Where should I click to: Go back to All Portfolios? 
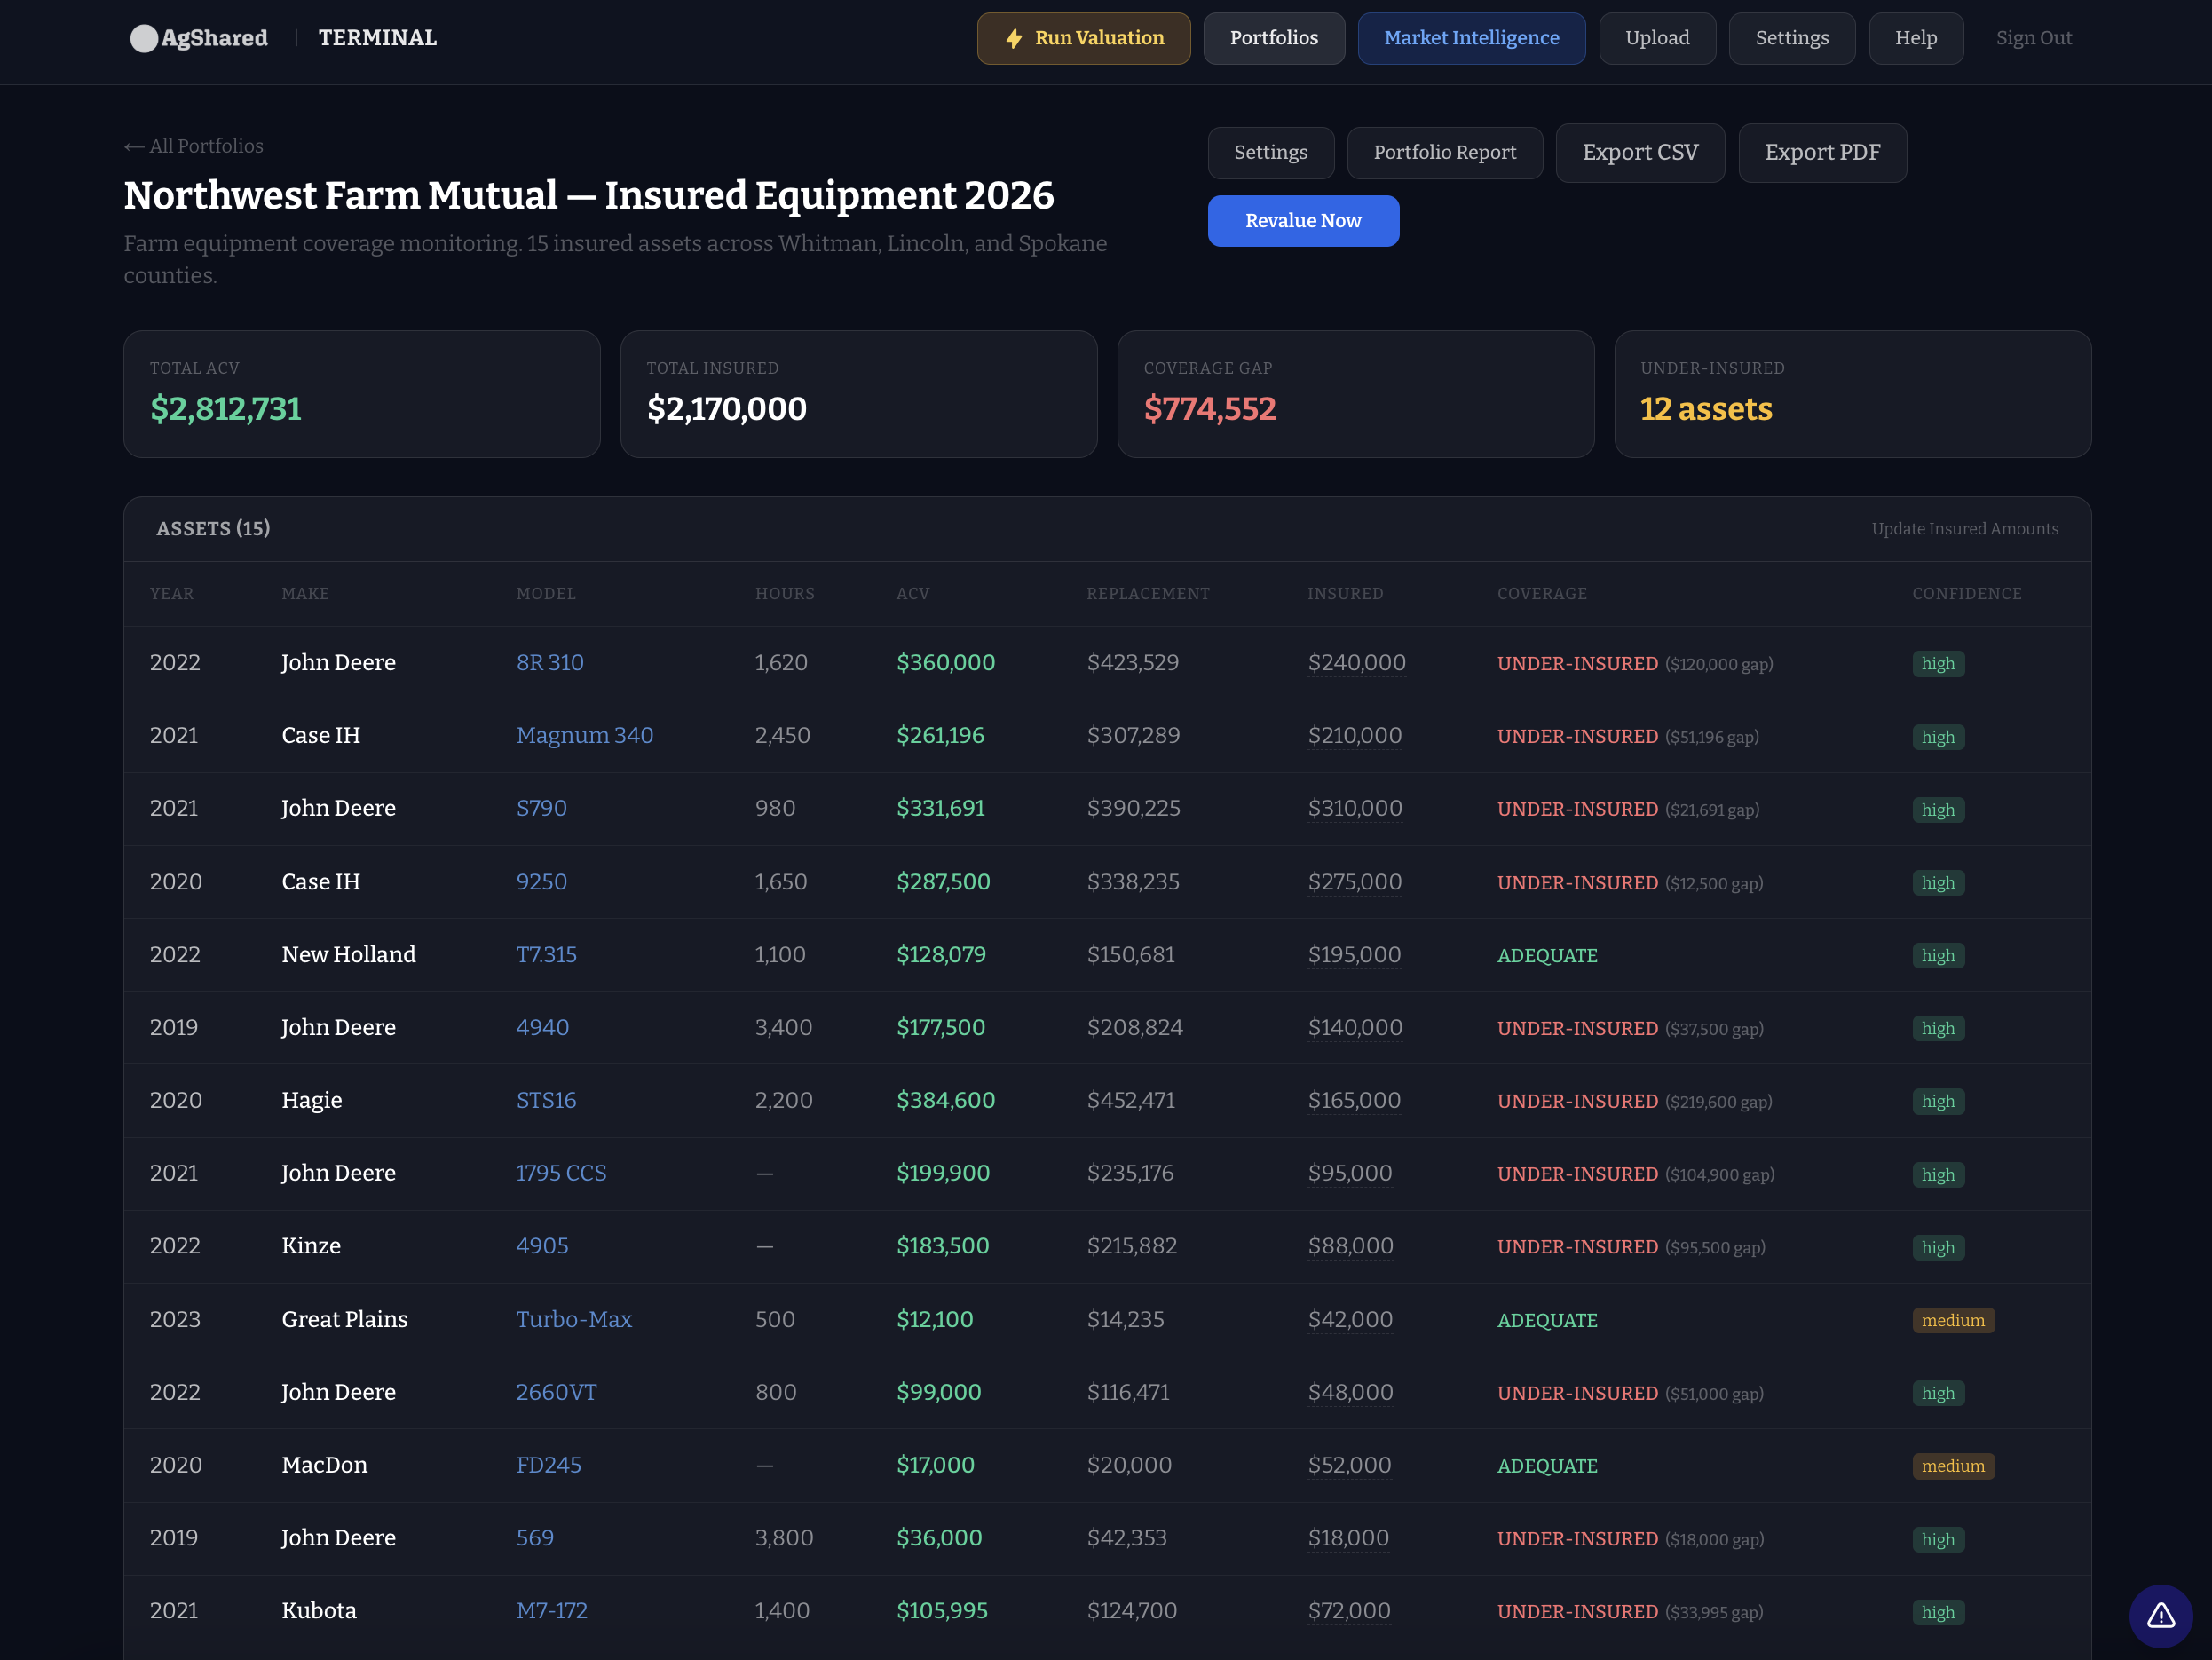[193, 146]
